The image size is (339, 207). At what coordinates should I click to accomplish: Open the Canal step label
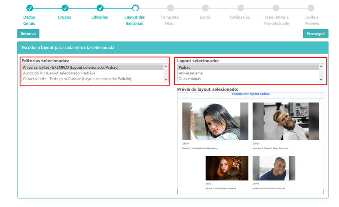click(205, 17)
